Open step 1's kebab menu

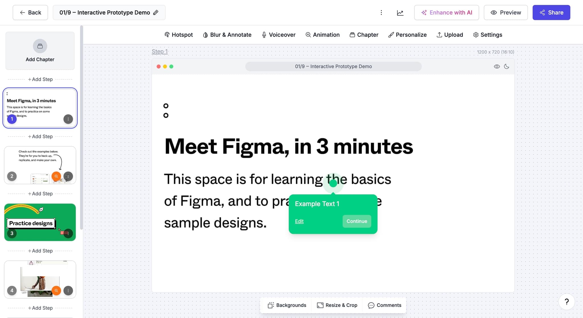[x=68, y=119]
